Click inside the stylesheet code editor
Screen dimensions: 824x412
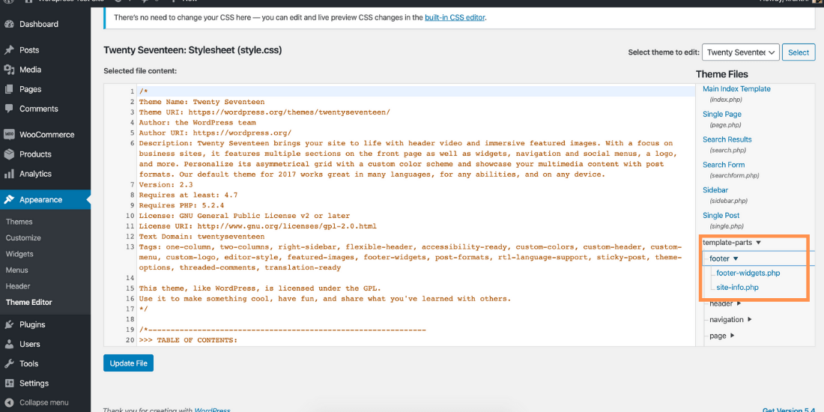point(399,214)
